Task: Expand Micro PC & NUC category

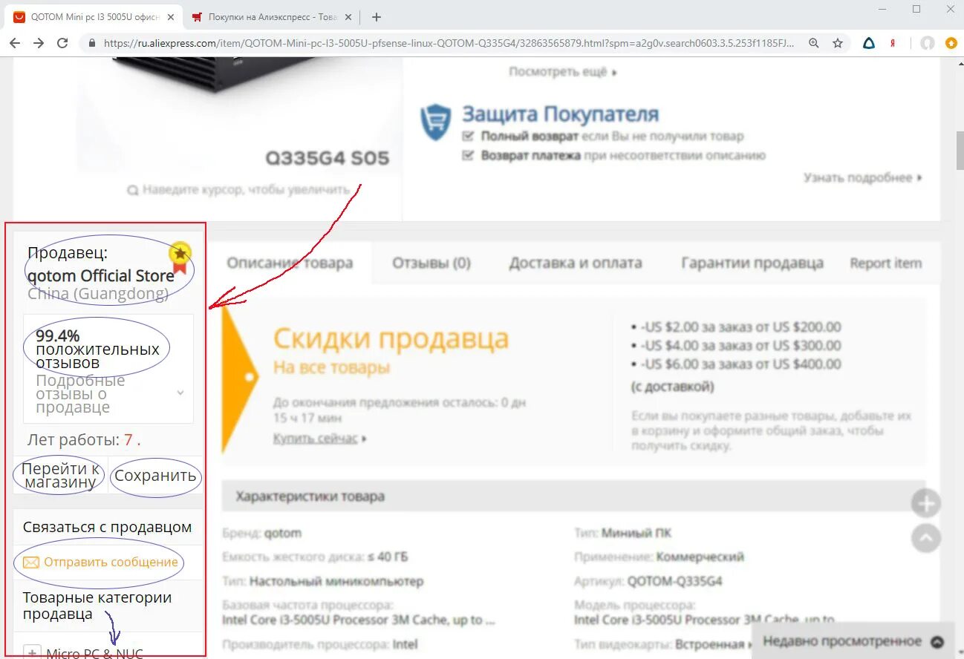Action: coord(32,653)
